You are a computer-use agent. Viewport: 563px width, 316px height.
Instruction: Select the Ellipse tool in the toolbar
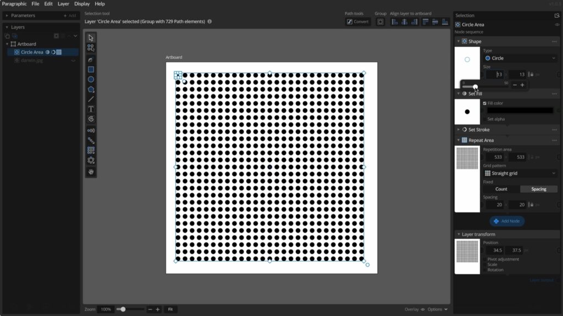91,79
